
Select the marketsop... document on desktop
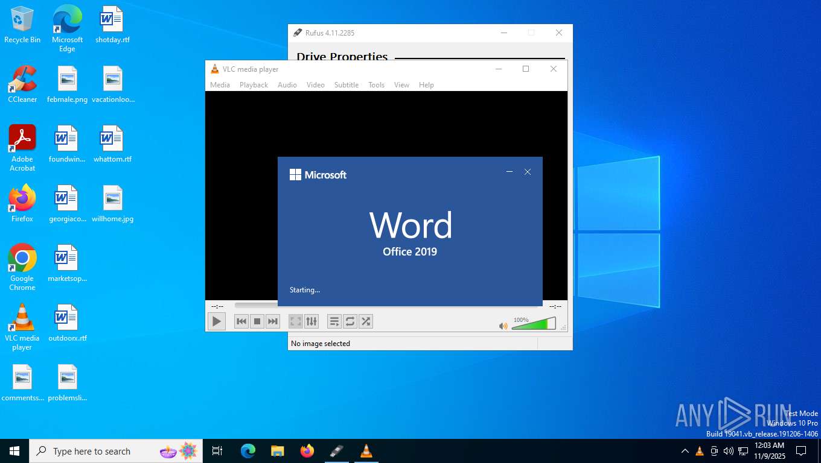[x=67, y=263]
